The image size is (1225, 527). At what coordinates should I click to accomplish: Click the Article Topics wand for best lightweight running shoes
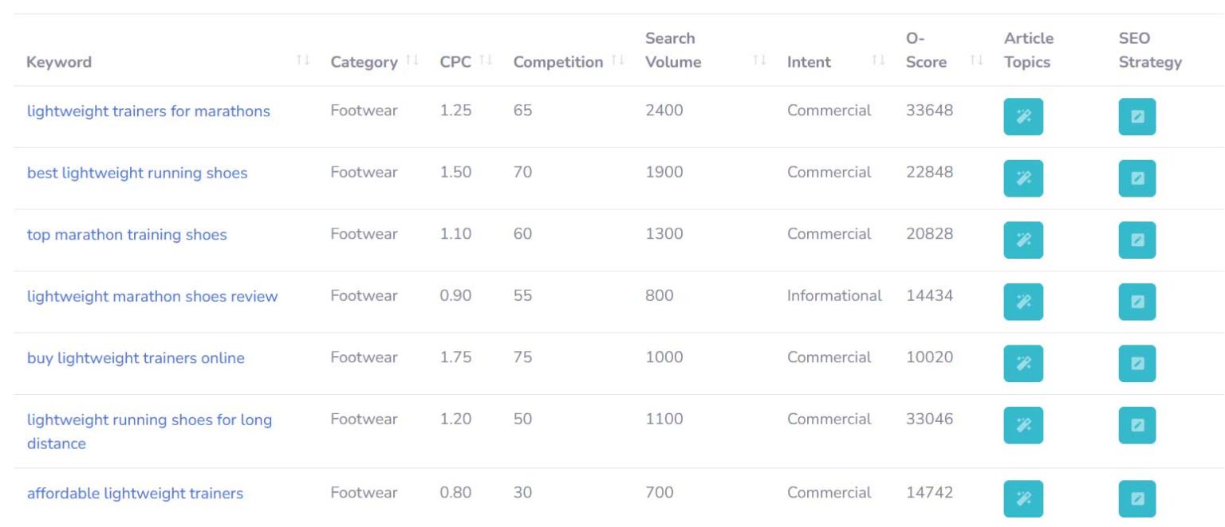tap(1023, 178)
